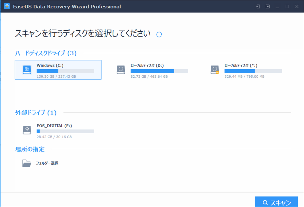Click the 82.73 GB / 465.64 GB size text
This screenshot has width=304, height=207.
tap(149, 76)
